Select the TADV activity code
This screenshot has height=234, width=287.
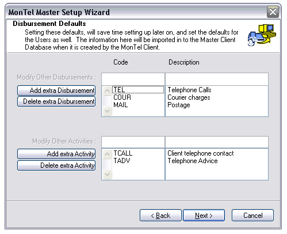tap(122, 161)
